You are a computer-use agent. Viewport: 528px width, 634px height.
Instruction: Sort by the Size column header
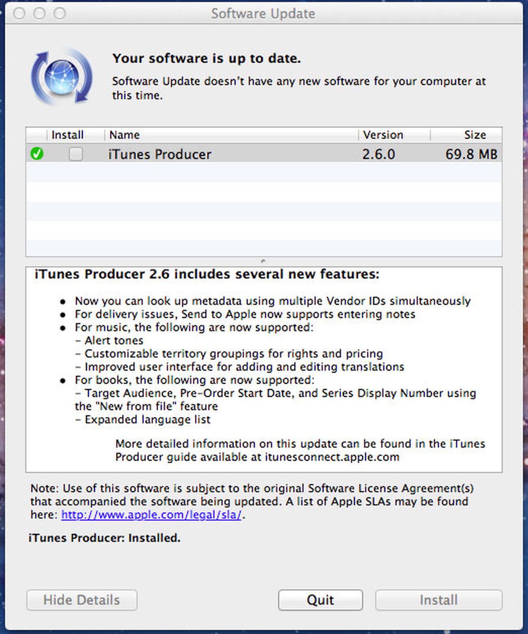pos(466,135)
